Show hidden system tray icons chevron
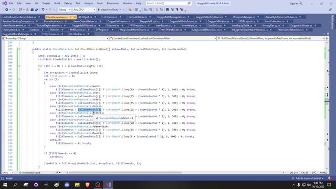The width and height of the screenshot is (336, 189). coord(293,185)
